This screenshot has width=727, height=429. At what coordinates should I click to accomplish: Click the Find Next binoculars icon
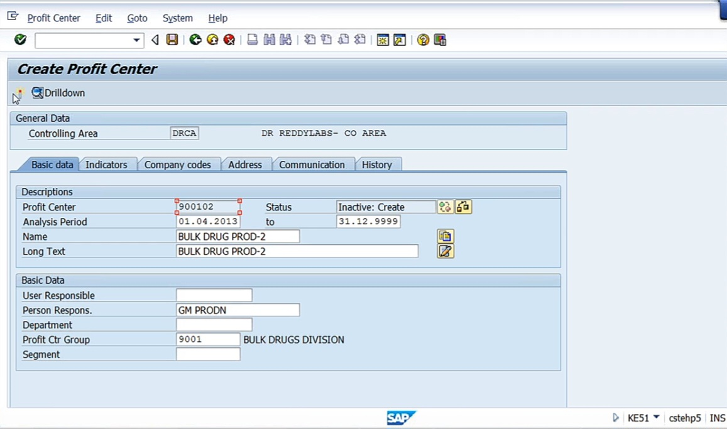pos(286,40)
